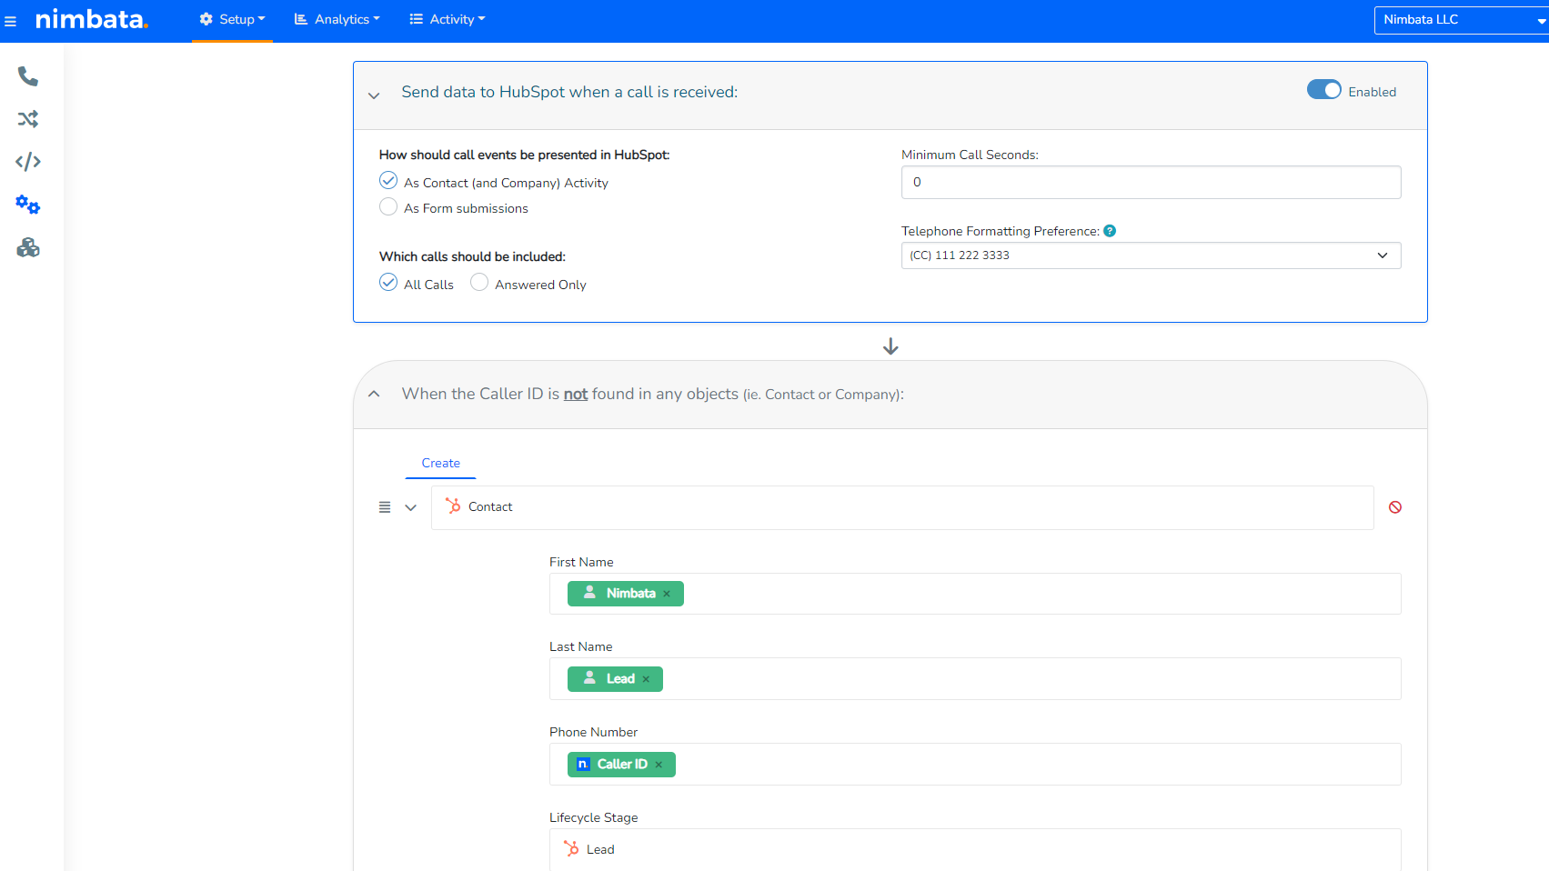The height and width of the screenshot is (871, 1549).
Task: Grab the Contact row reorder handle
Action: 385,507
